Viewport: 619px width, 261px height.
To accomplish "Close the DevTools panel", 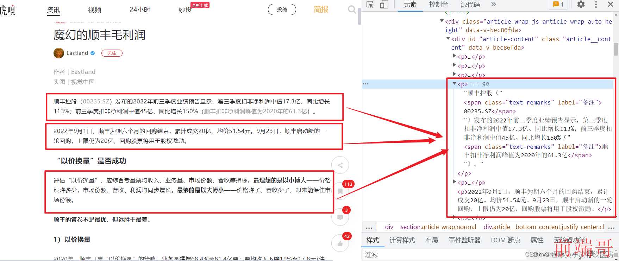I will [x=611, y=4].
